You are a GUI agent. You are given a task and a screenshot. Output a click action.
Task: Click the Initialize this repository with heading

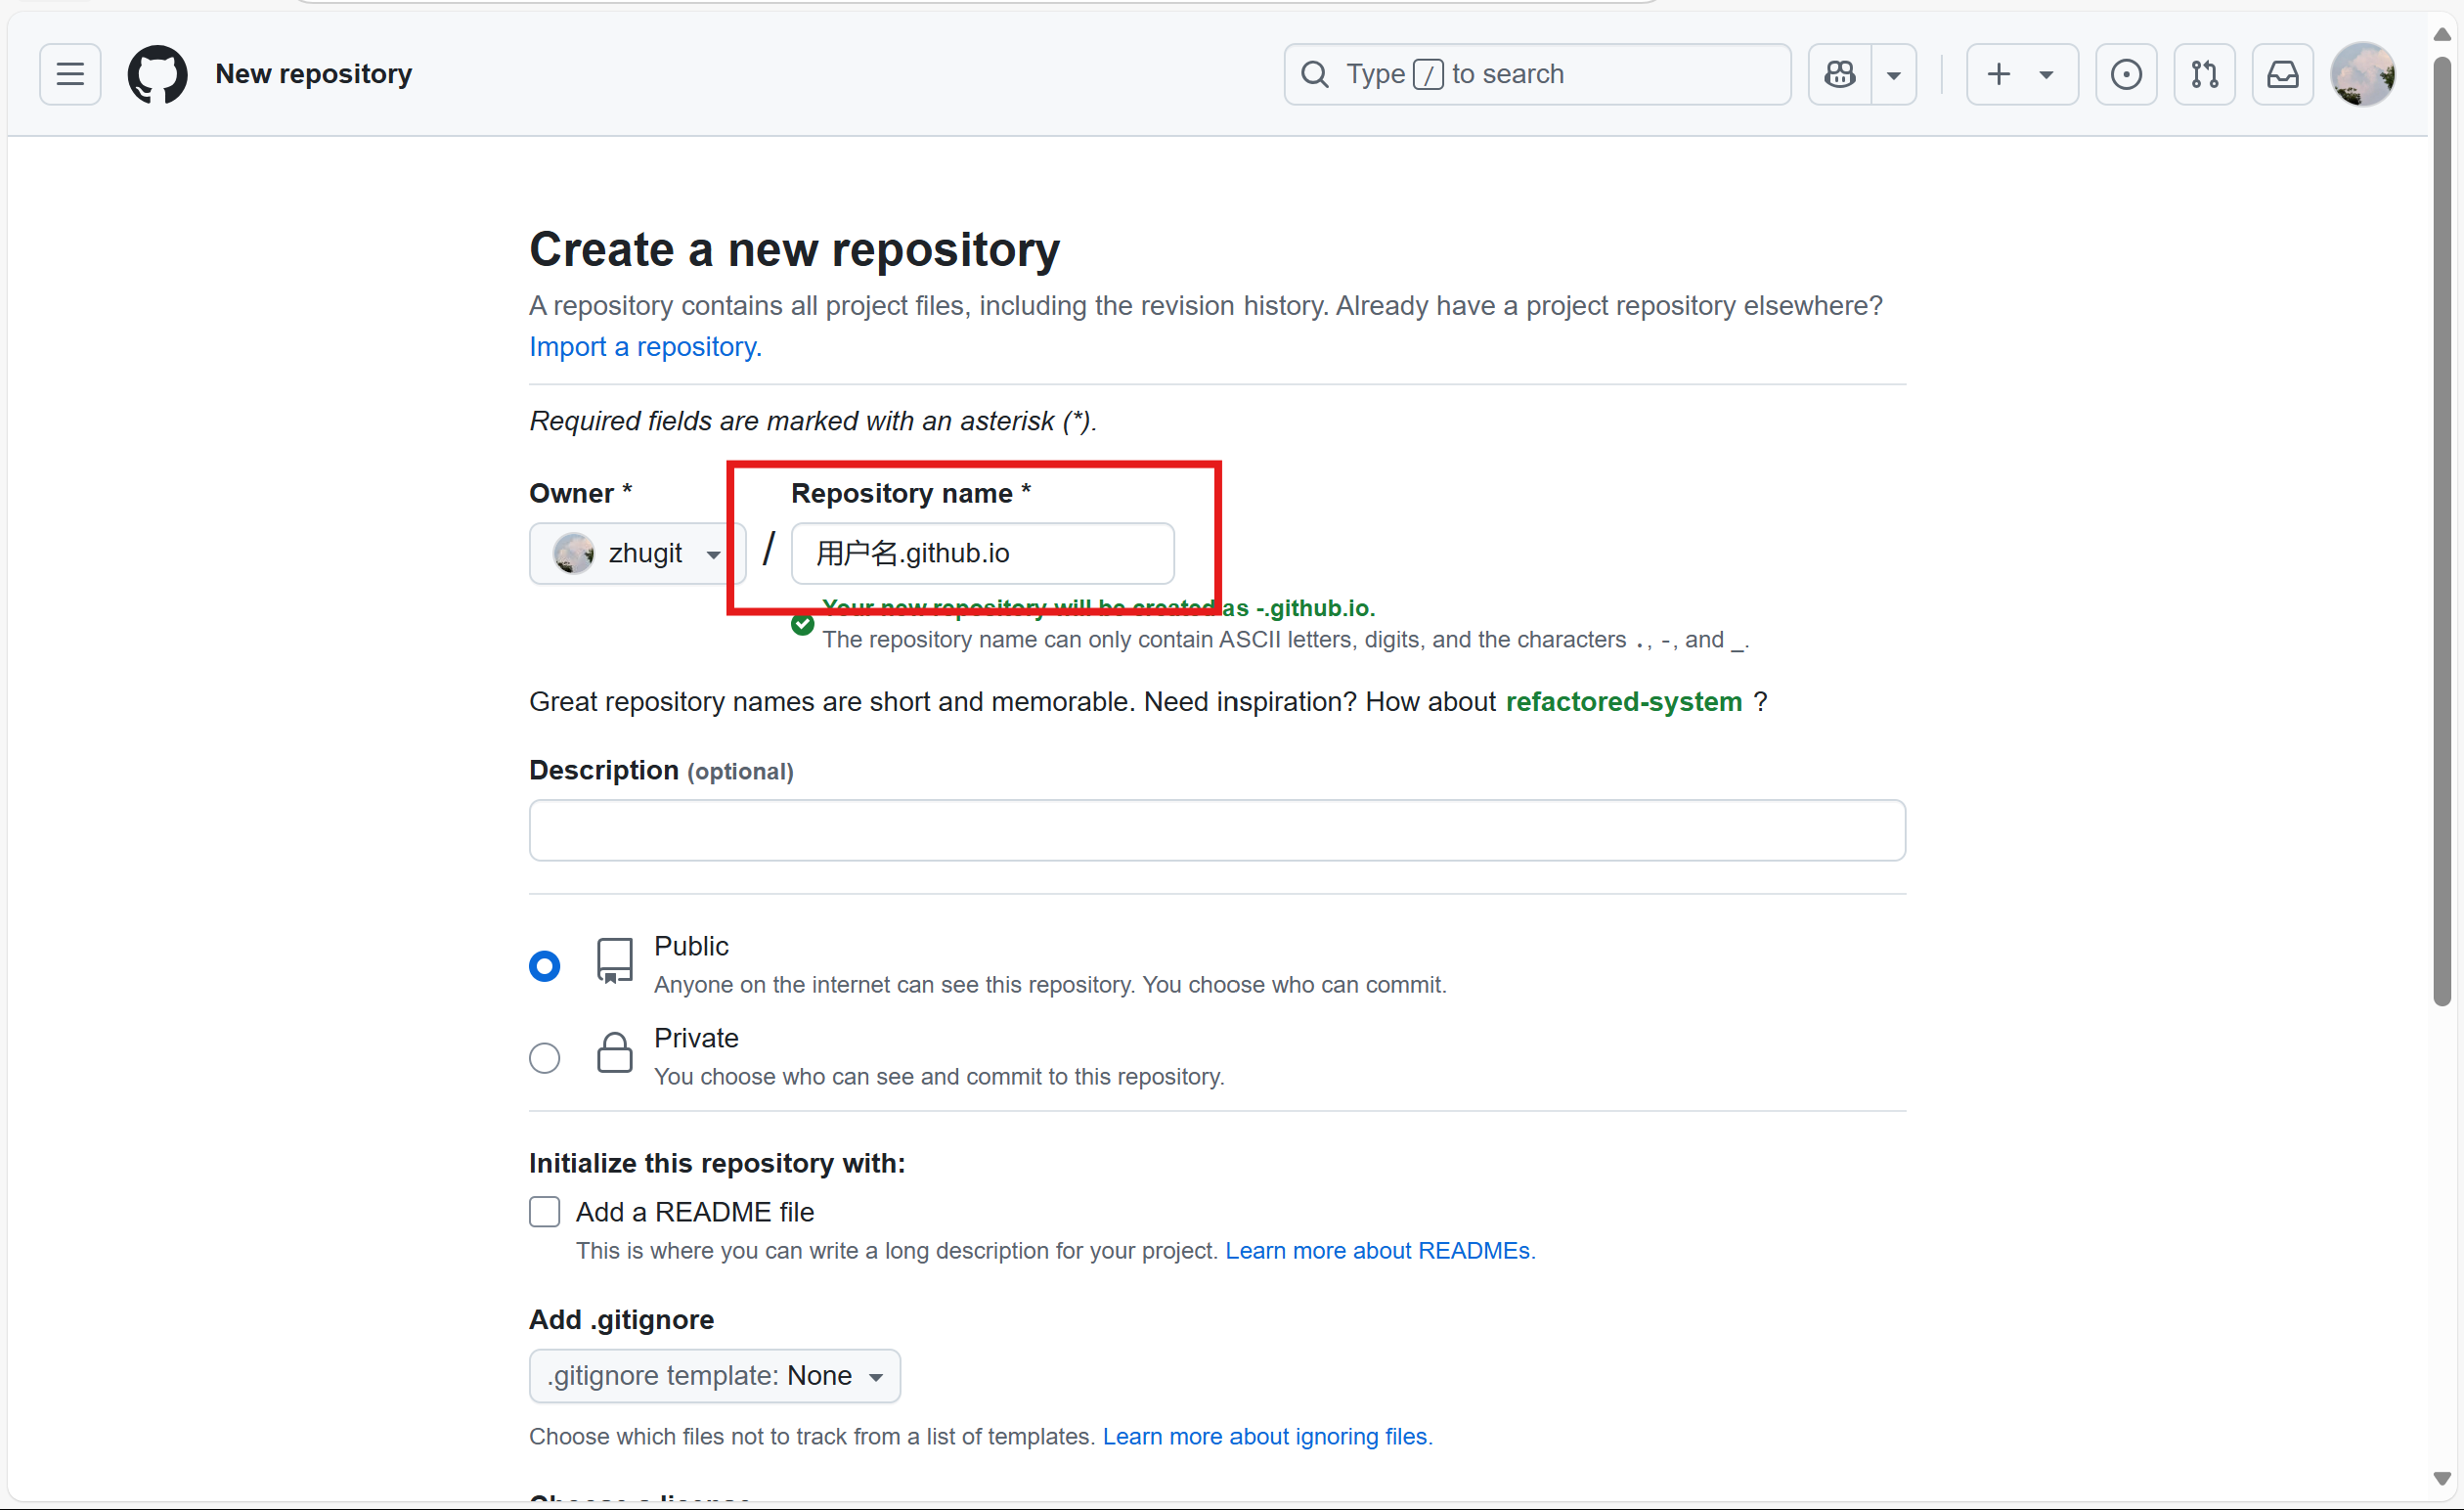coord(716,1163)
